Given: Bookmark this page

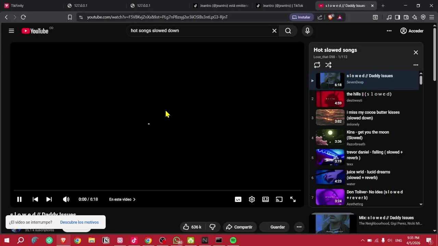Looking at the screenshot, I should click(70, 17).
